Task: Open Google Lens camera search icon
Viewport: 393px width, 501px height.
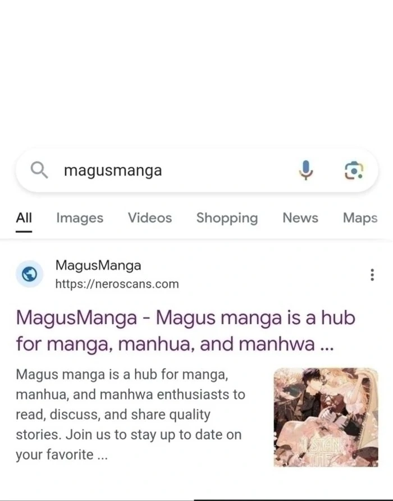Action: tap(353, 171)
